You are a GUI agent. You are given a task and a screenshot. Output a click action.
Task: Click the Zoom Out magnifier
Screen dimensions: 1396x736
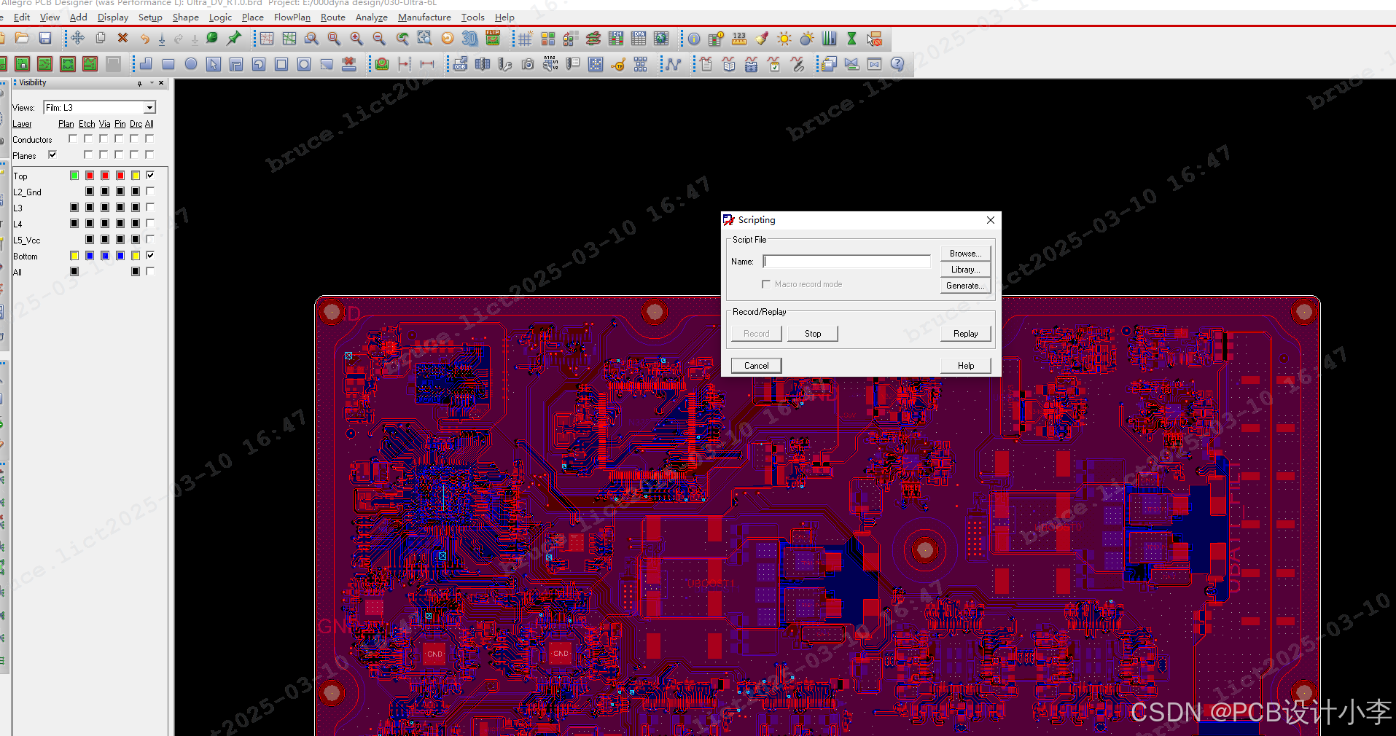(379, 38)
